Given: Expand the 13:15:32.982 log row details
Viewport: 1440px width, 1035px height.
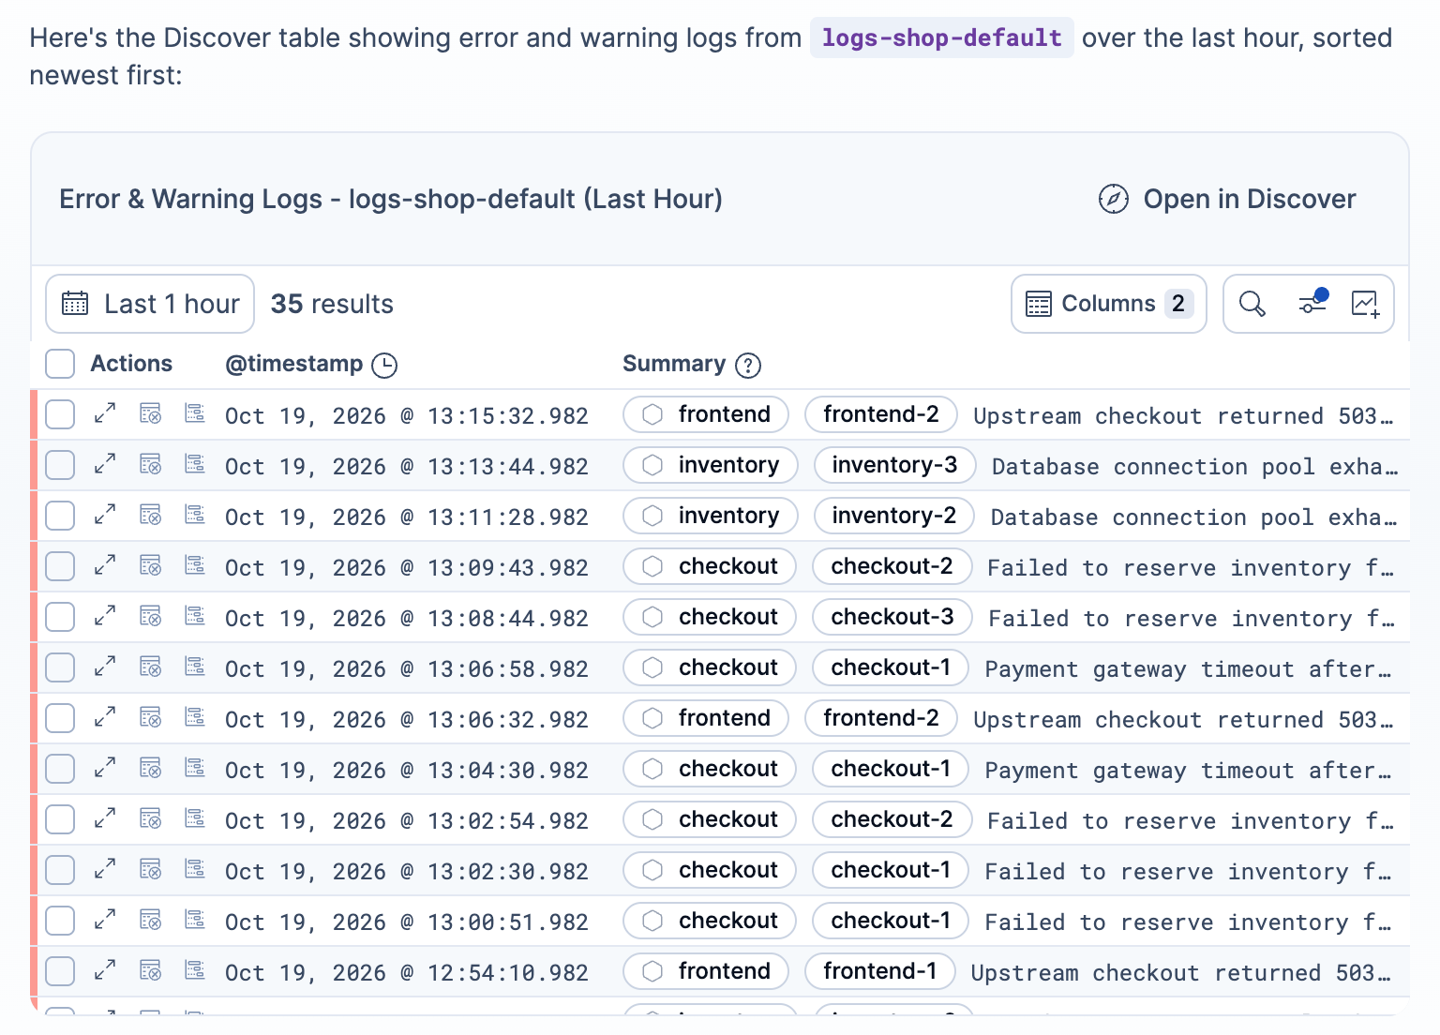Looking at the screenshot, I should coord(105,413).
